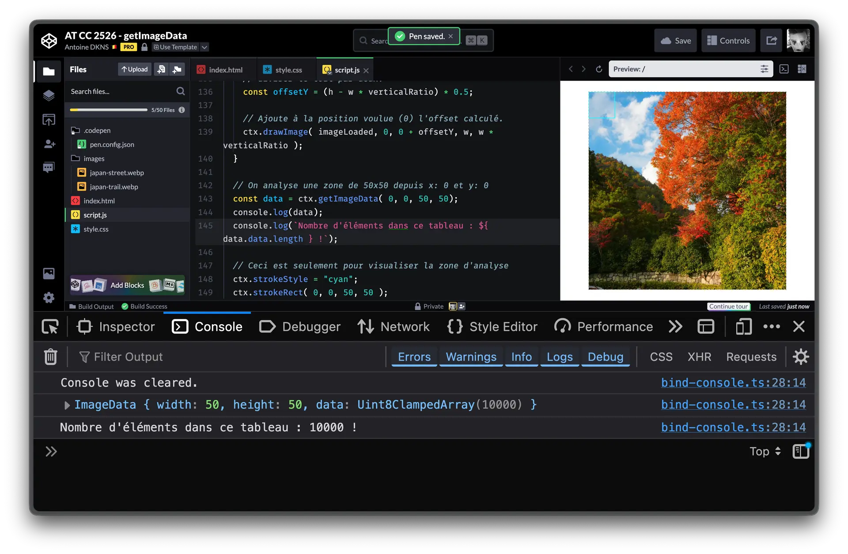Toggle the Warnings filter

coord(471,357)
